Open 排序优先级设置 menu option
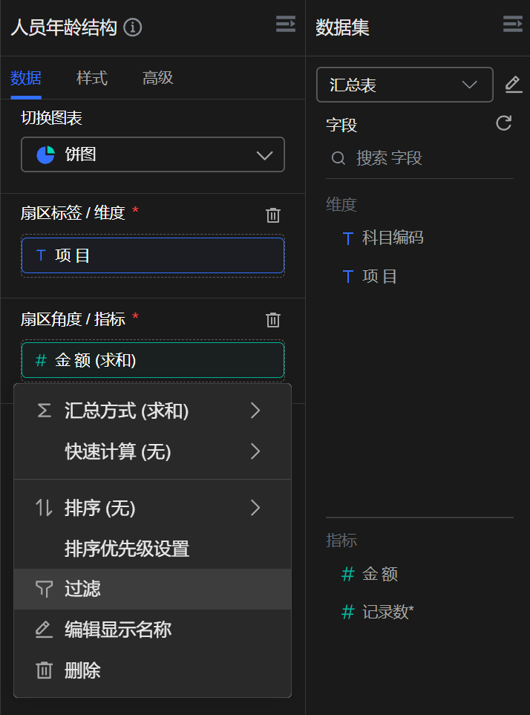The height and width of the screenshot is (715, 530). 152,549
